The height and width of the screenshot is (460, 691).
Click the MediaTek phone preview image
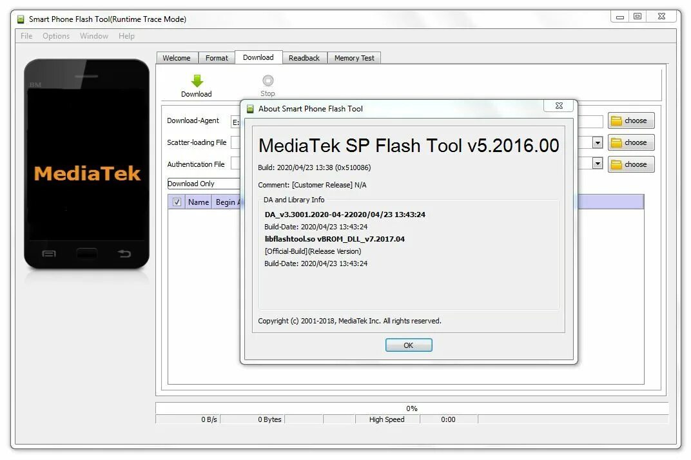87,164
